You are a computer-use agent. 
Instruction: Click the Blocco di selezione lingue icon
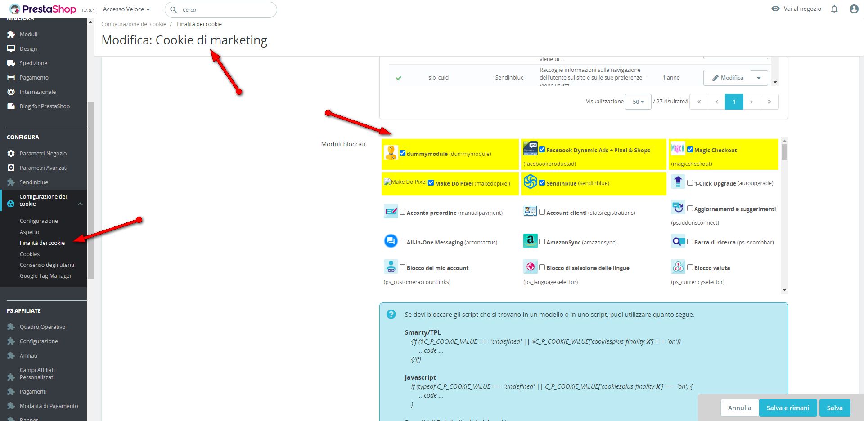(x=531, y=266)
